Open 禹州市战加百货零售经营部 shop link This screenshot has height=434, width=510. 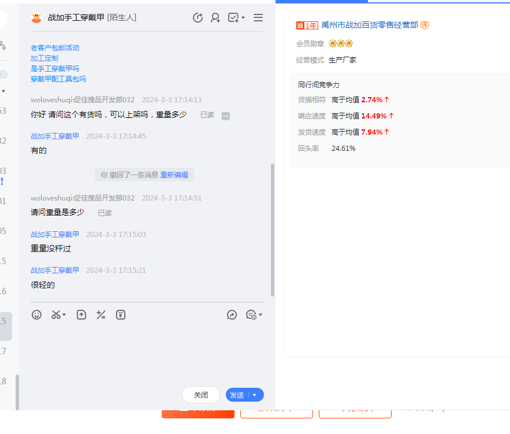coord(369,25)
